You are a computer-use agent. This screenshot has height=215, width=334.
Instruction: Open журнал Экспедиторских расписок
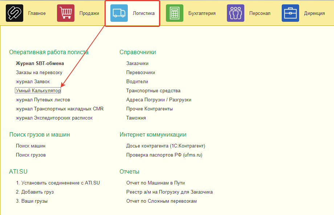[54, 118]
